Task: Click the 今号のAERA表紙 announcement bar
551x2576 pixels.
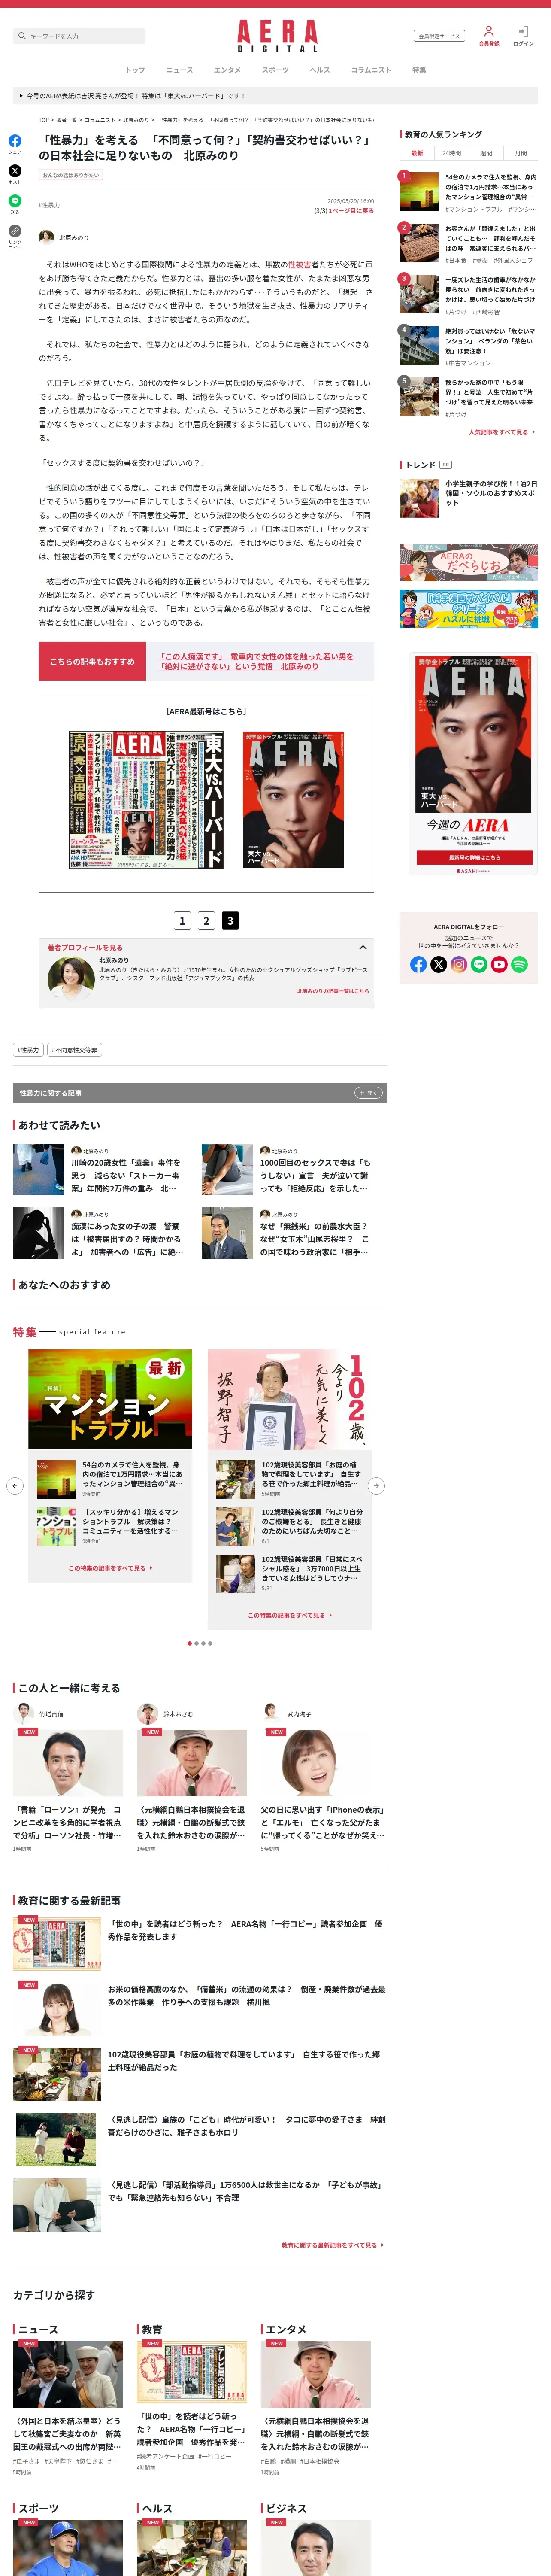Action: [x=276, y=96]
